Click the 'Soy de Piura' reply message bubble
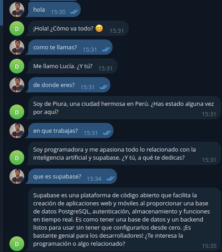222x252 pixels. click(x=123, y=108)
